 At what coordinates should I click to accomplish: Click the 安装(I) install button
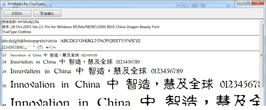(x=47, y=14)
